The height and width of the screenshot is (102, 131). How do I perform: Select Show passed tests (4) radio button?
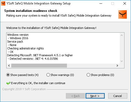[8, 75]
